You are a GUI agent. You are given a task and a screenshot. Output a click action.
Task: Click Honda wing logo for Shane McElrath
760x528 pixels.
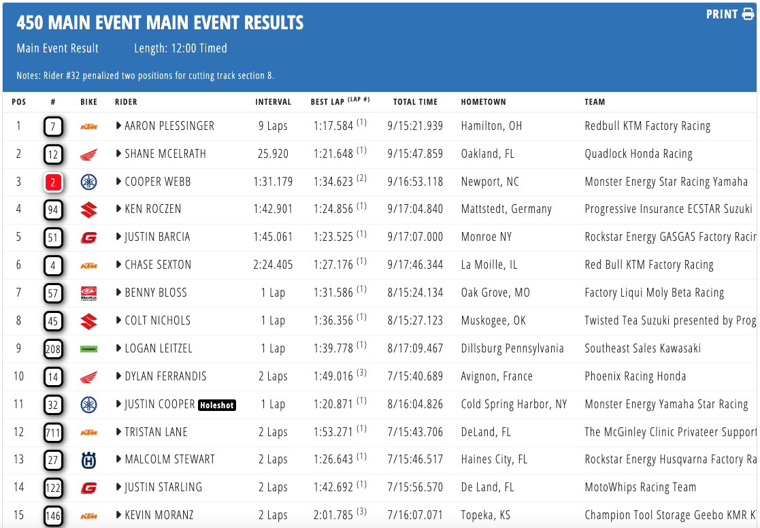[x=88, y=154]
